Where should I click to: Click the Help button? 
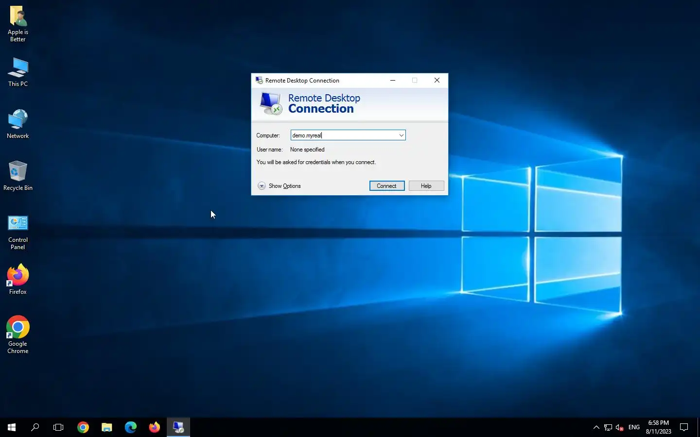point(426,186)
